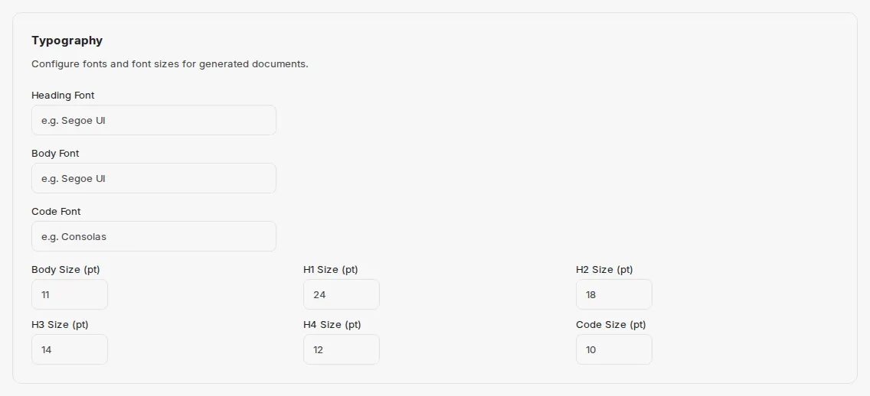Click the Body Font label

pos(55,154)
